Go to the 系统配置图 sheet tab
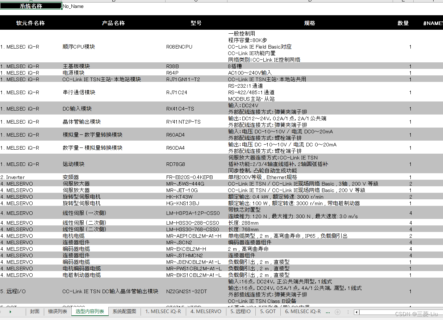The height and width of the screenshot is (320, 443). pyautogui.click(x=124, y=312)
